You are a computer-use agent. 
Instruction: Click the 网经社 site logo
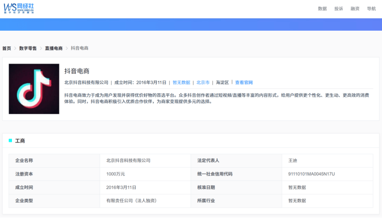click(19, 9)
